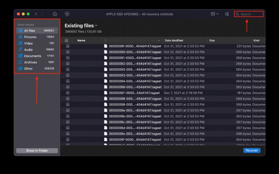This screenshot has height=174, width=279.
Task: Click the 0000009e-000 file document icon
Action: tap(106, 134)
